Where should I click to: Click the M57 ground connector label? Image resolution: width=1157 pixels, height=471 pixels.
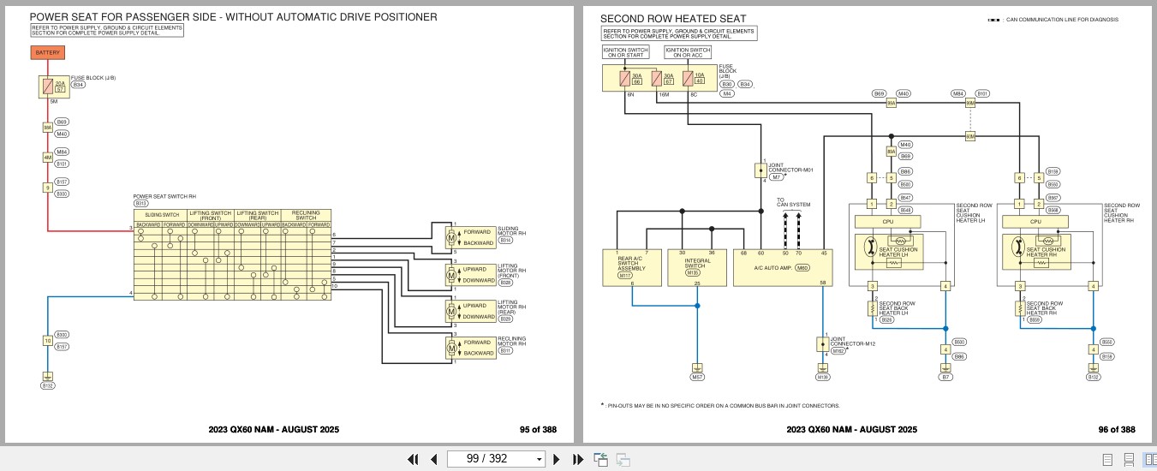pyautogui.click(x=697, y=377)
